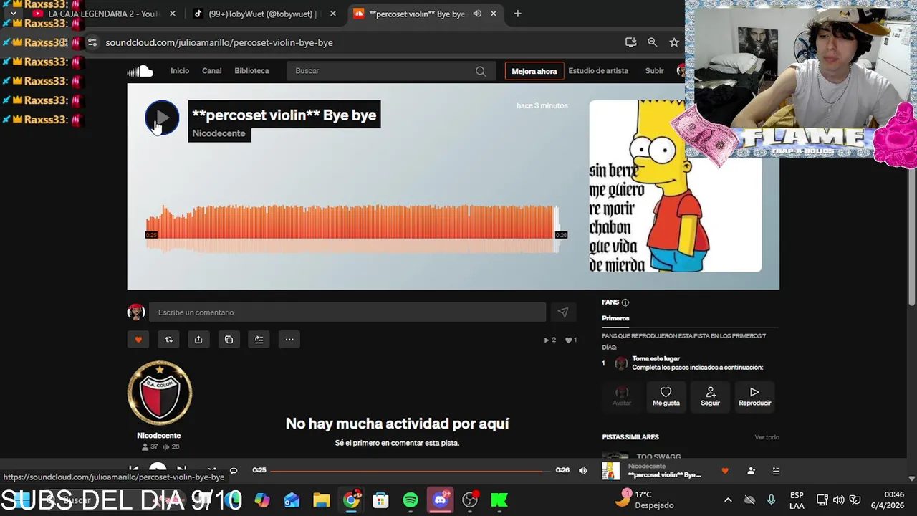The width and height of the screenshot is (917, 516).
Task: Go to SoundCloud home via logo
Action: (140, 71)
